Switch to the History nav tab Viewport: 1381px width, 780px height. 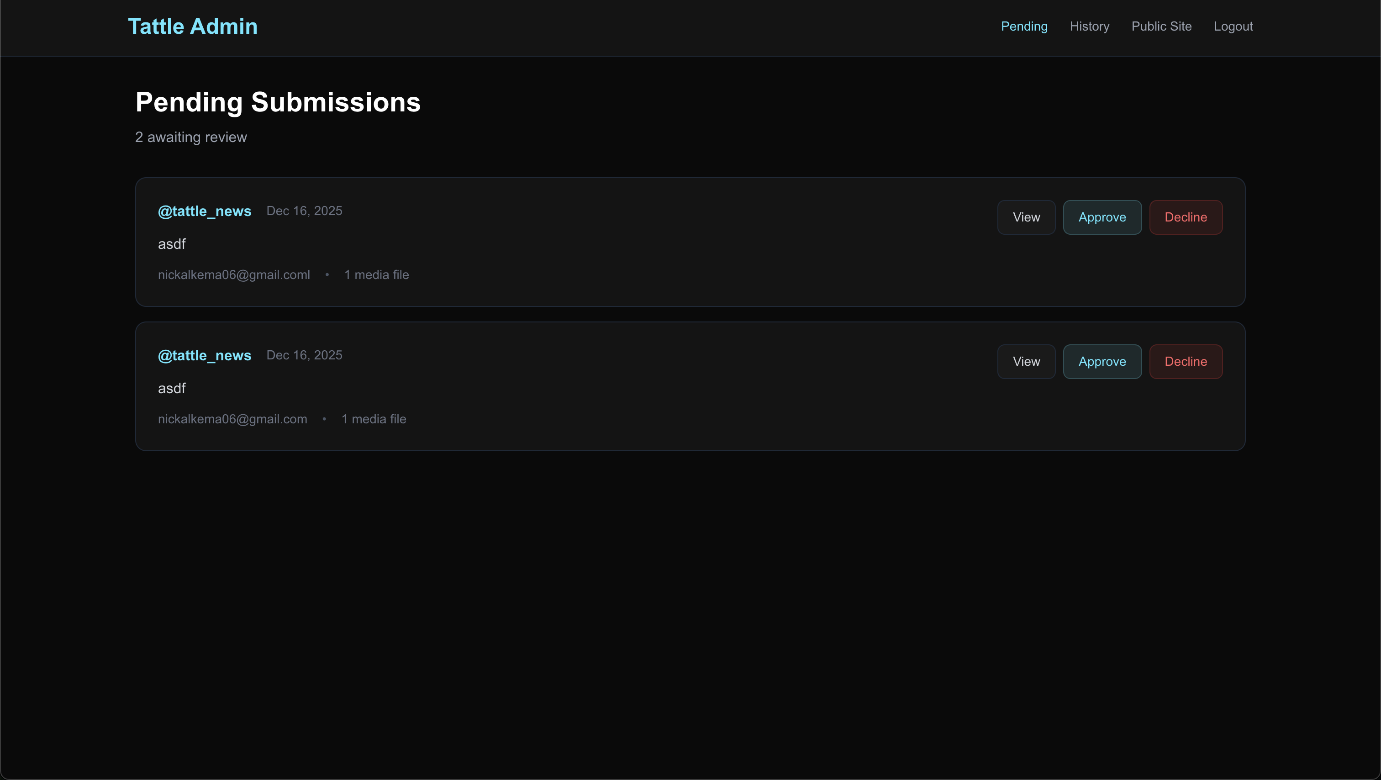pyautogui.click(x=1089, y=26)
